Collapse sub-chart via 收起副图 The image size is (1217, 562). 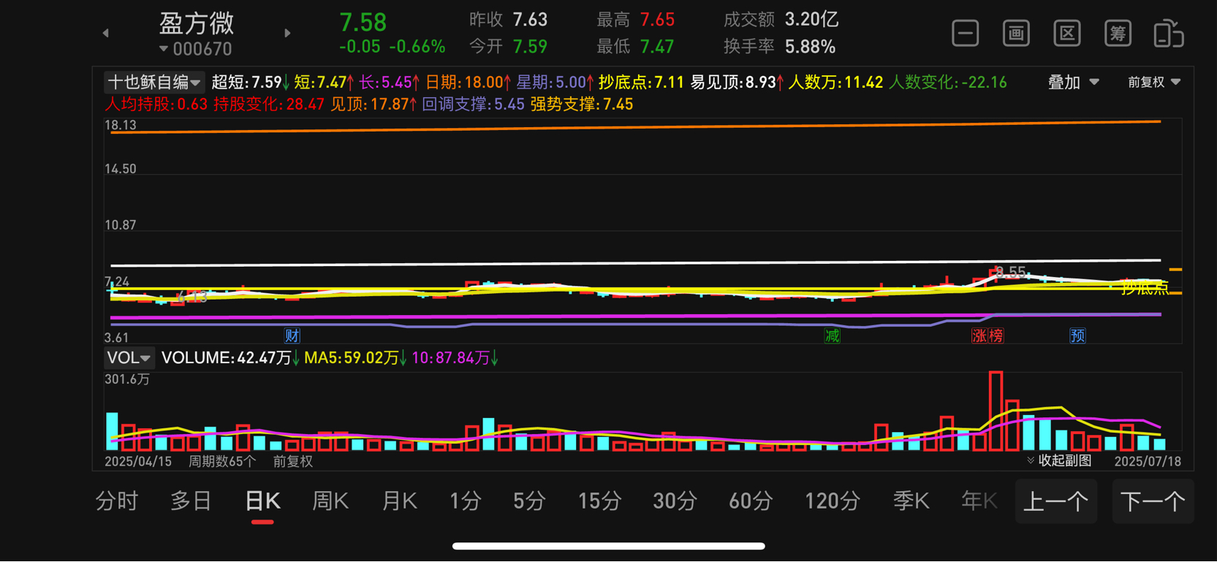tap(1059, 460)
